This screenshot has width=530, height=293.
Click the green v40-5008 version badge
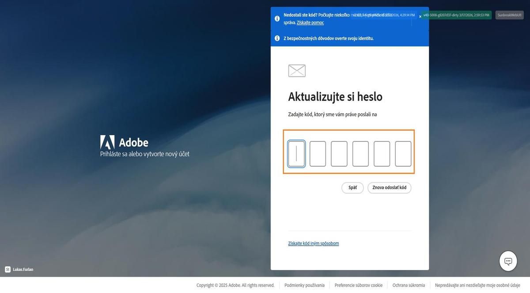[x=456, y=15]
